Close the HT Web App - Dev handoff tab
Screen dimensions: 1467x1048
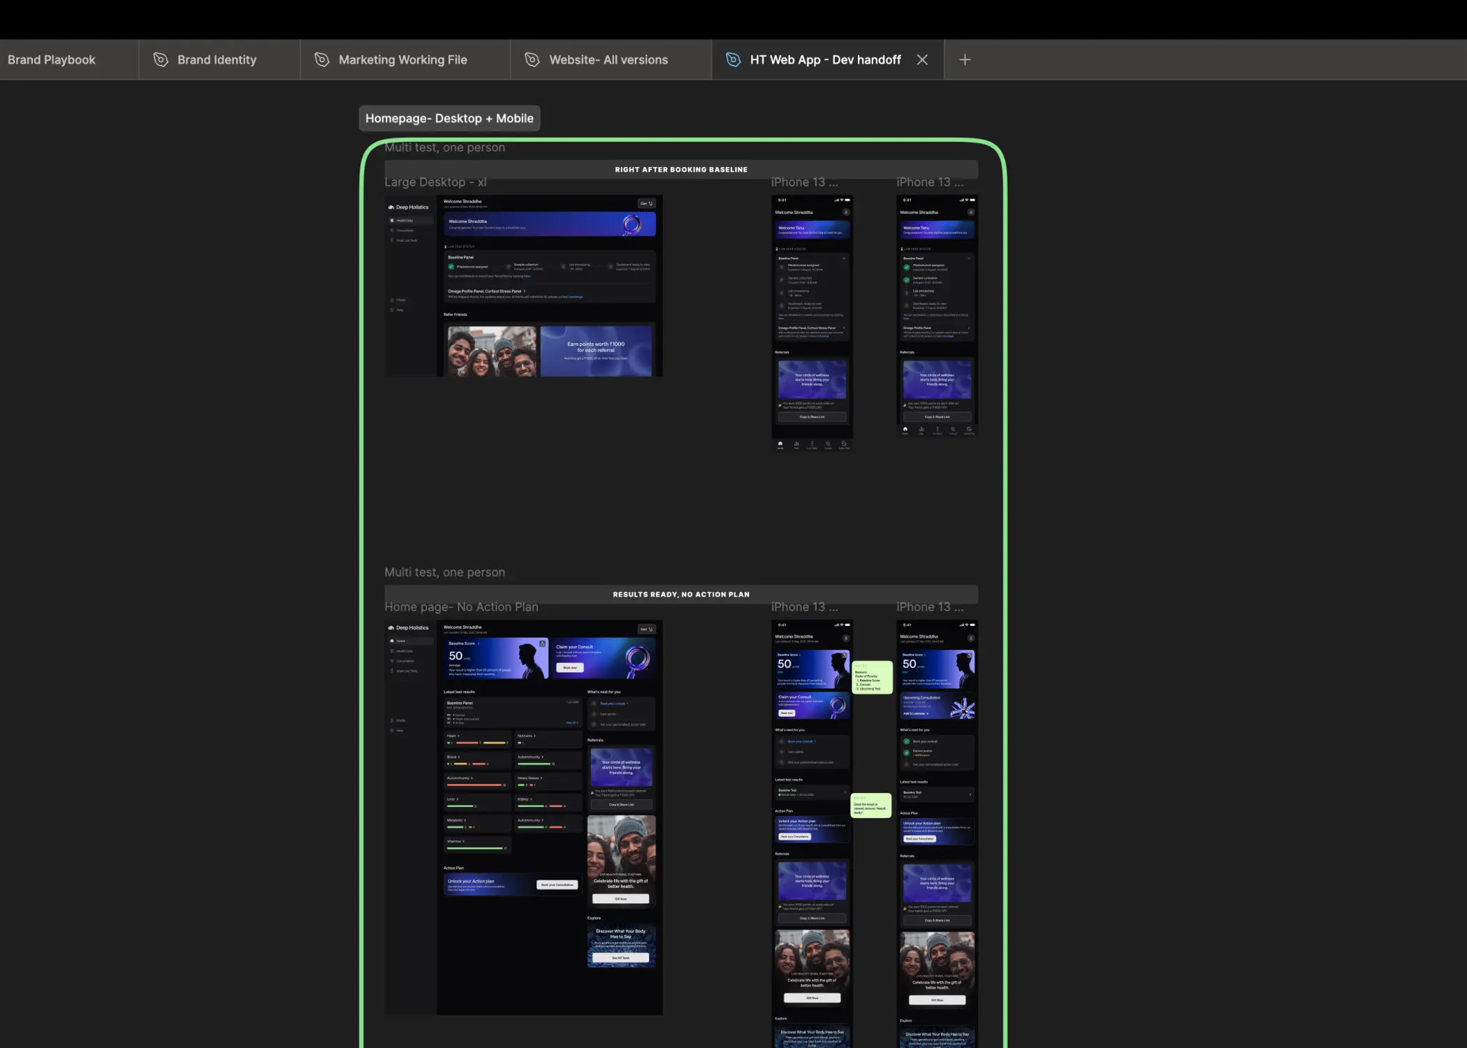922,60
